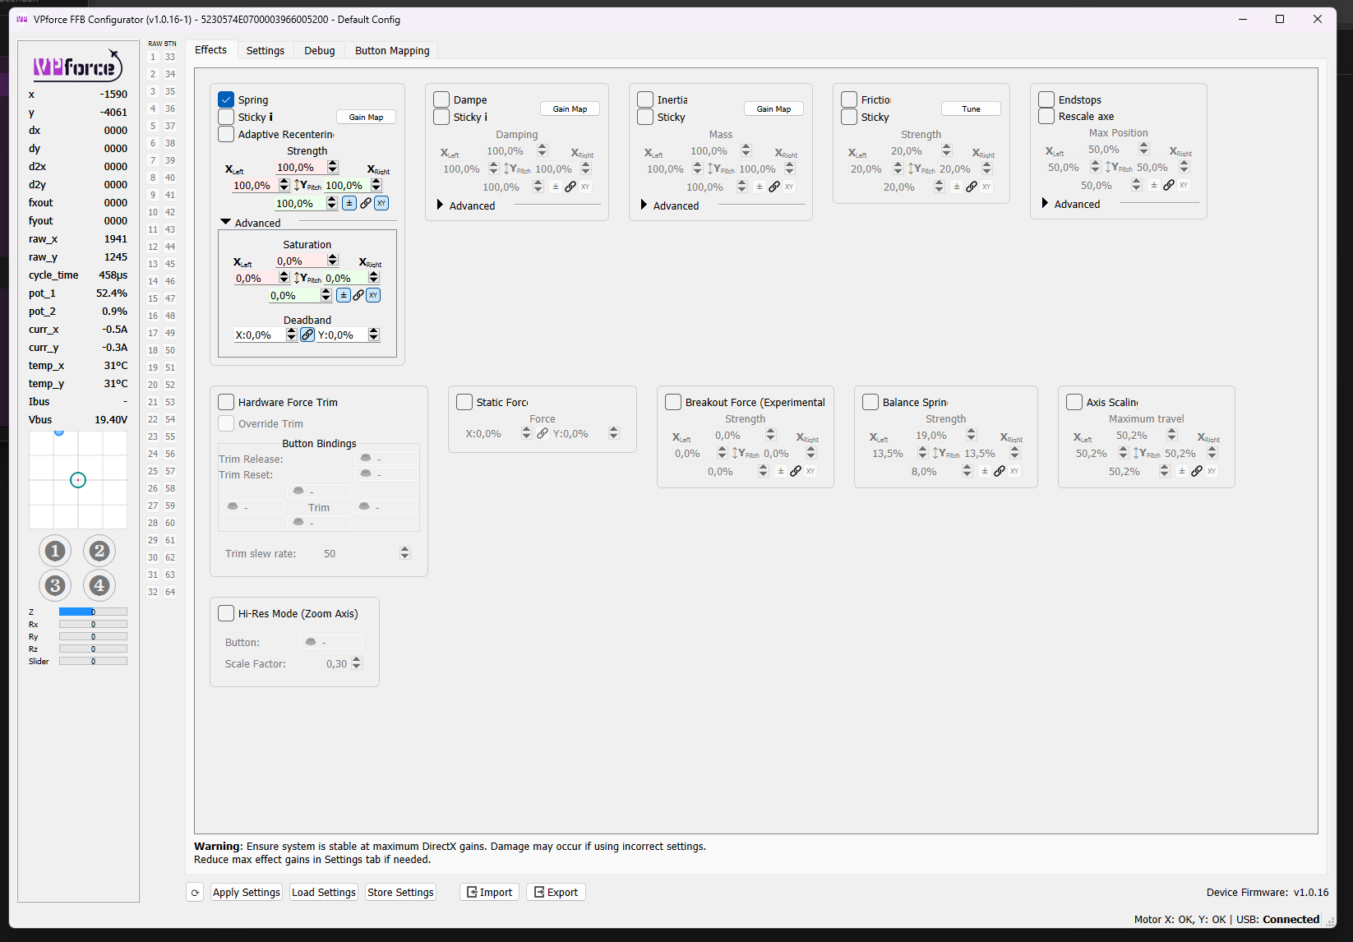Disable the Spring effect checkbox
The image size is (1353, 942).
click(x=226, y=99)
